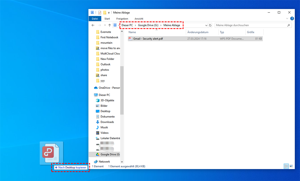300x181 pixels.
Task: Expand the ribbon with the chevron
Action: 287,19
